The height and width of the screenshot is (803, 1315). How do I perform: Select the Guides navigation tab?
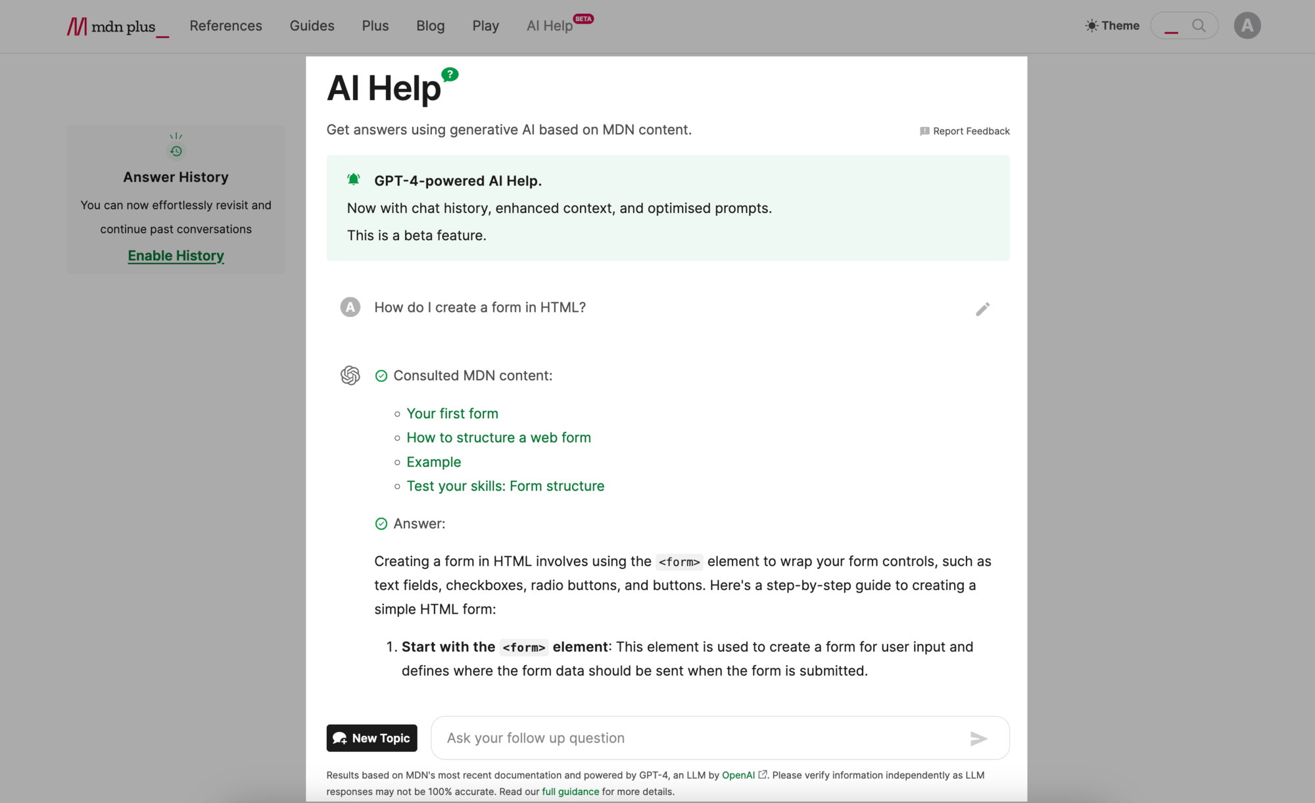point(312,26)
